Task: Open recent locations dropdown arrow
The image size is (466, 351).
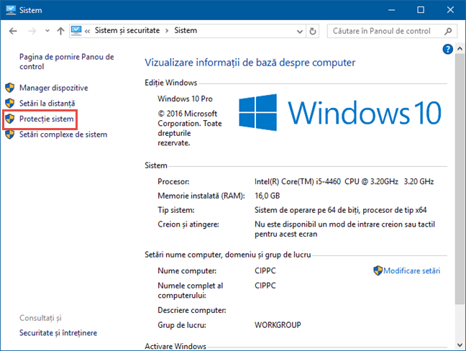Action: click(x=47, y=32)
